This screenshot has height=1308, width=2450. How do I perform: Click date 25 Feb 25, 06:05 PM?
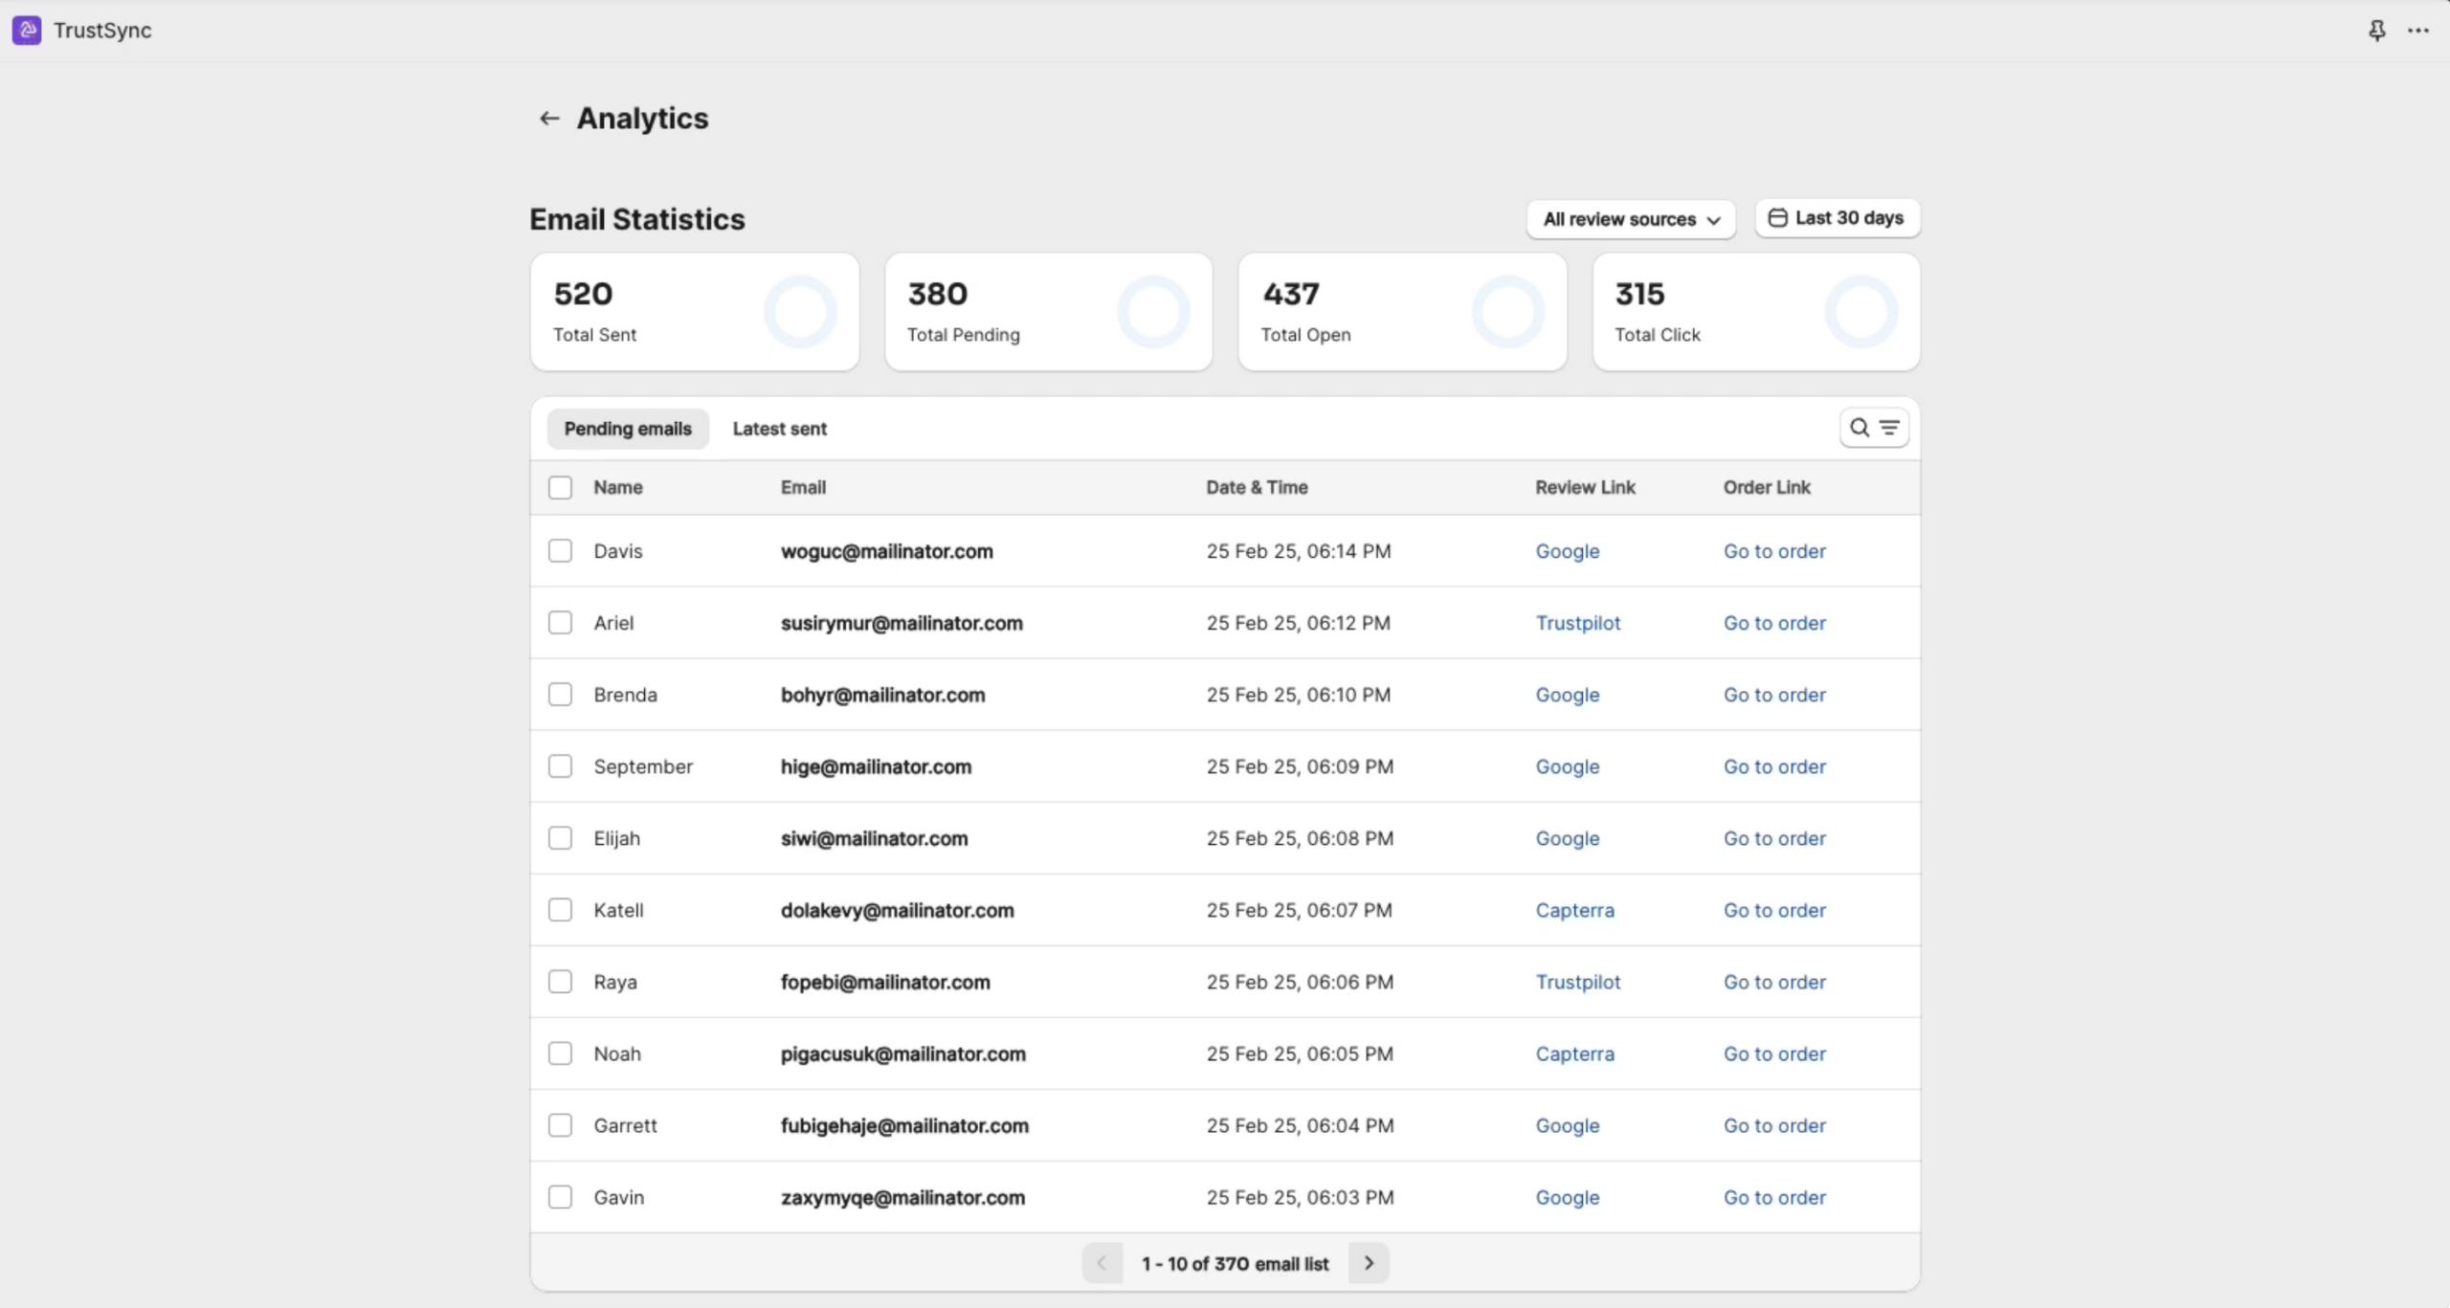coord(1300,1053)
